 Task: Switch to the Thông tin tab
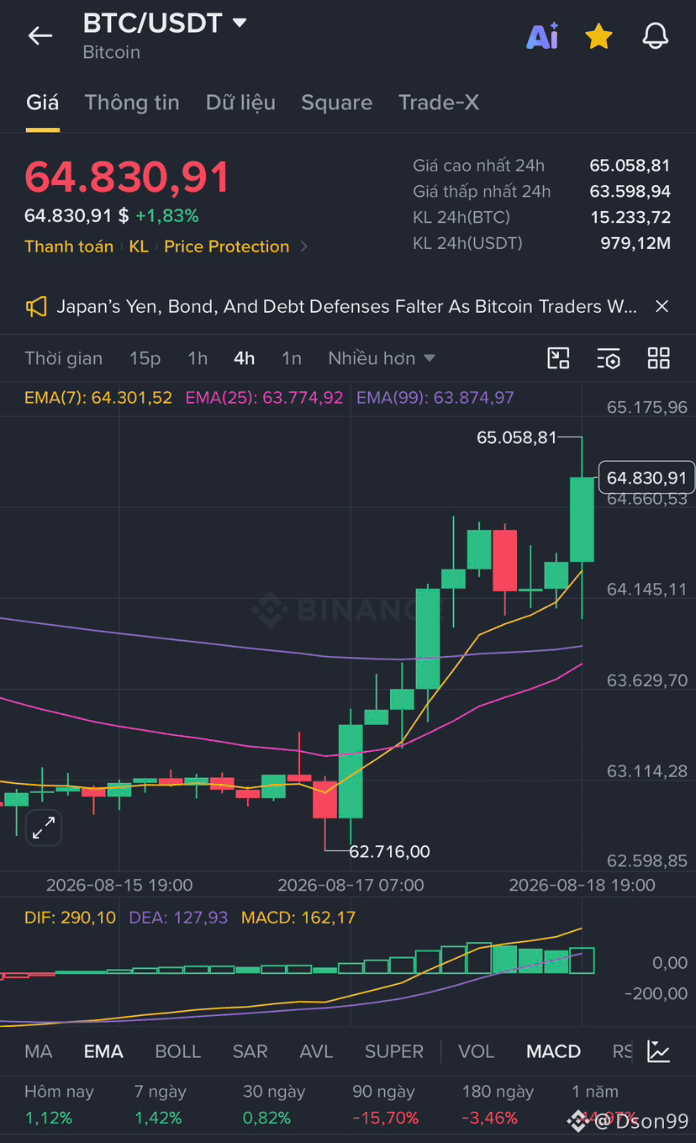pyautogui.click(x=132, y=103)
